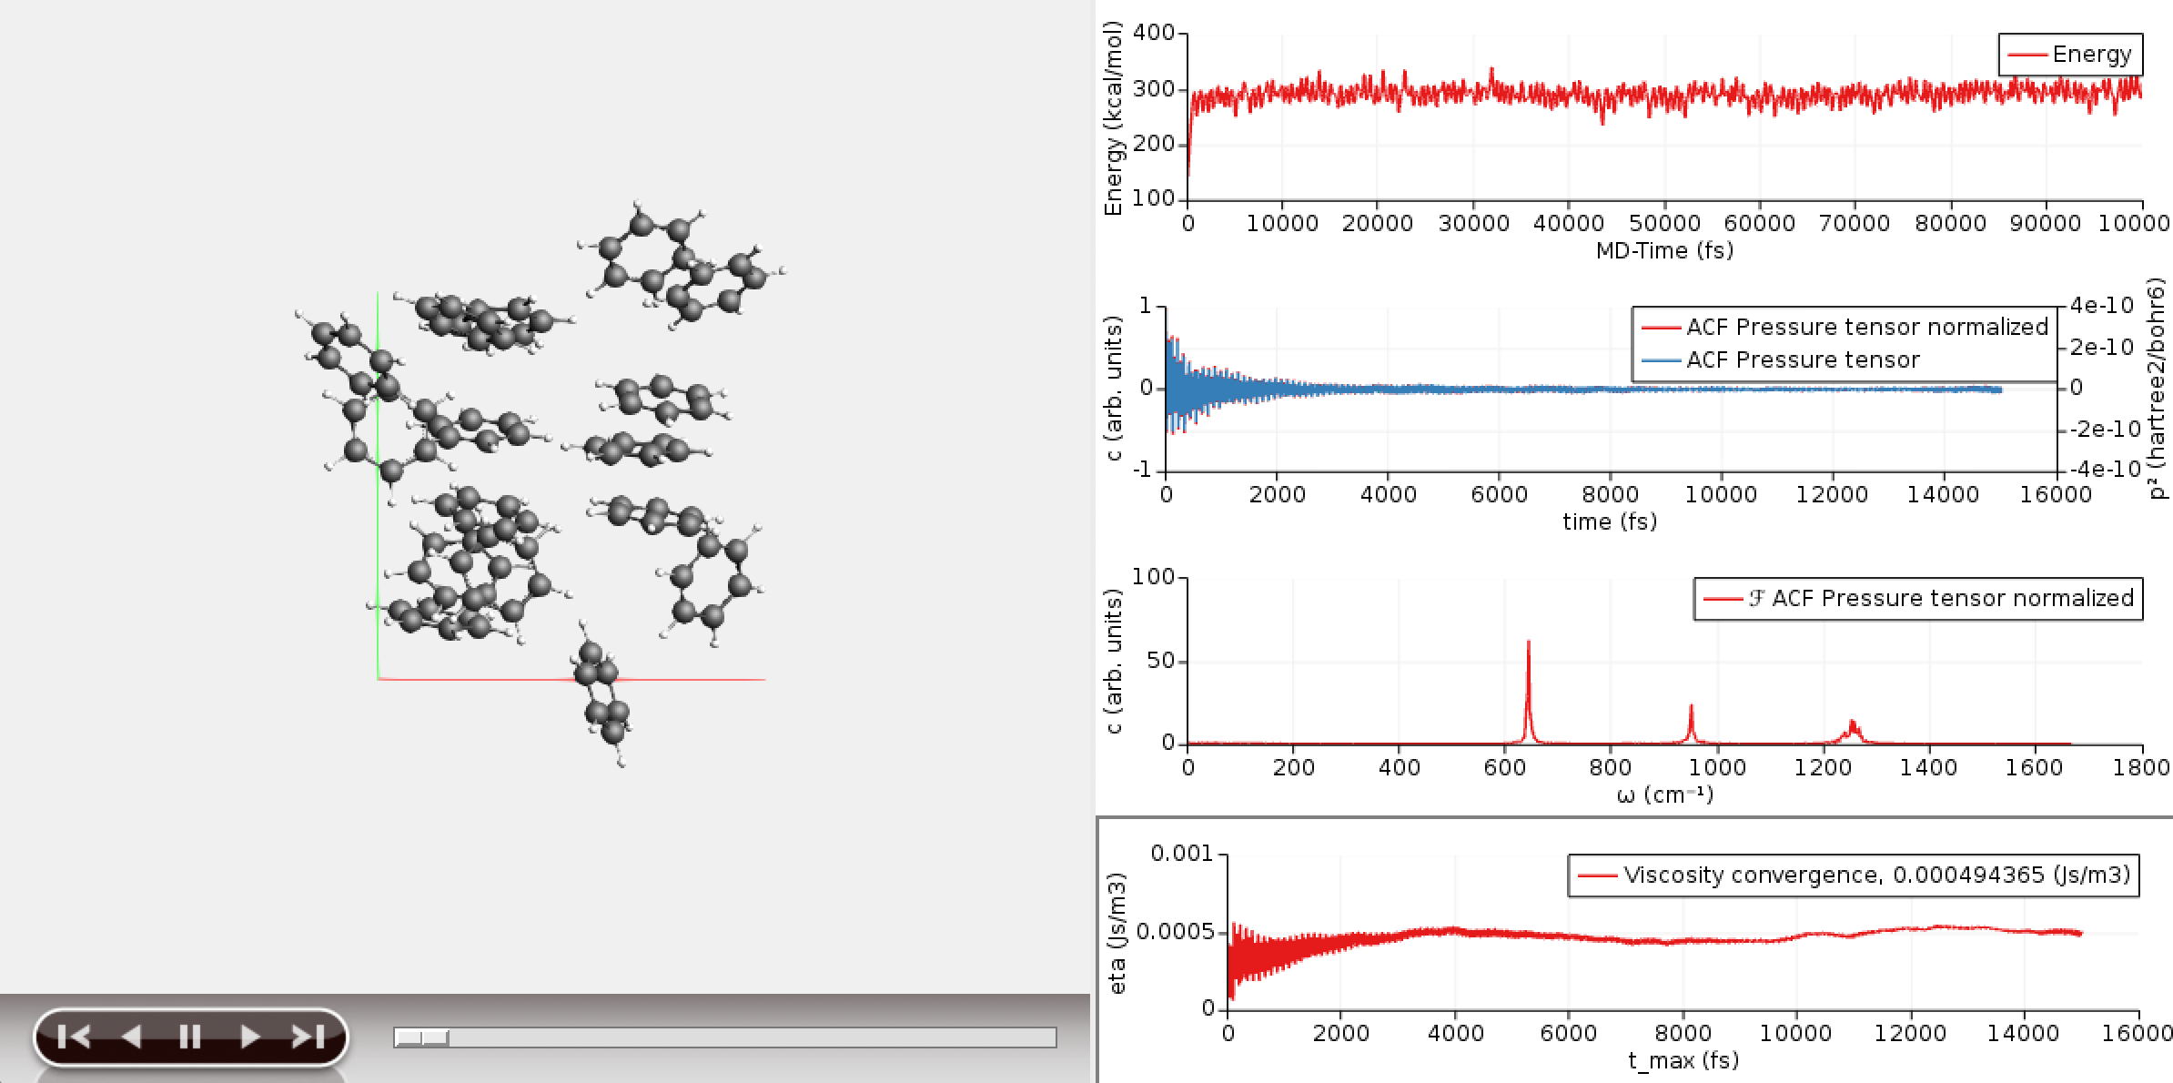Click the Fourier ACF Pressure tensor legend
Viewport: 2173px width, 1083px height.
(x=1918, y=599)
